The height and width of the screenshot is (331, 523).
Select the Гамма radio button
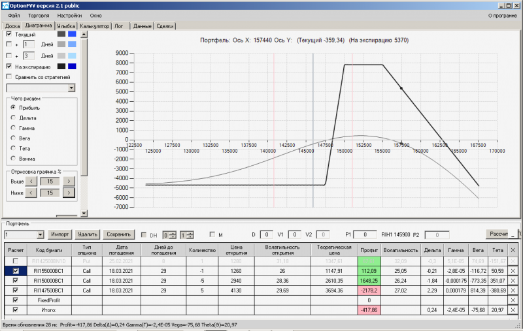point(13,127)
